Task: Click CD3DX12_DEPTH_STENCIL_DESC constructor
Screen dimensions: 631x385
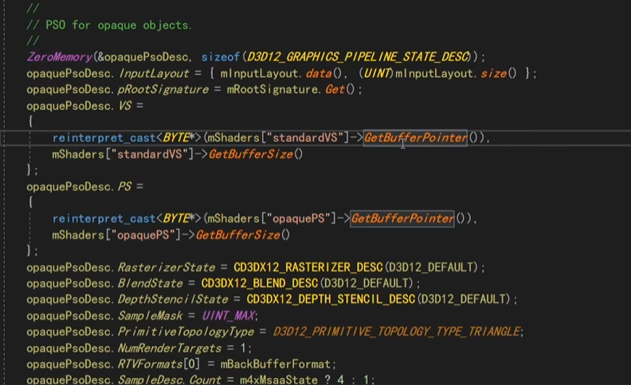Action: tap(331, 299)
